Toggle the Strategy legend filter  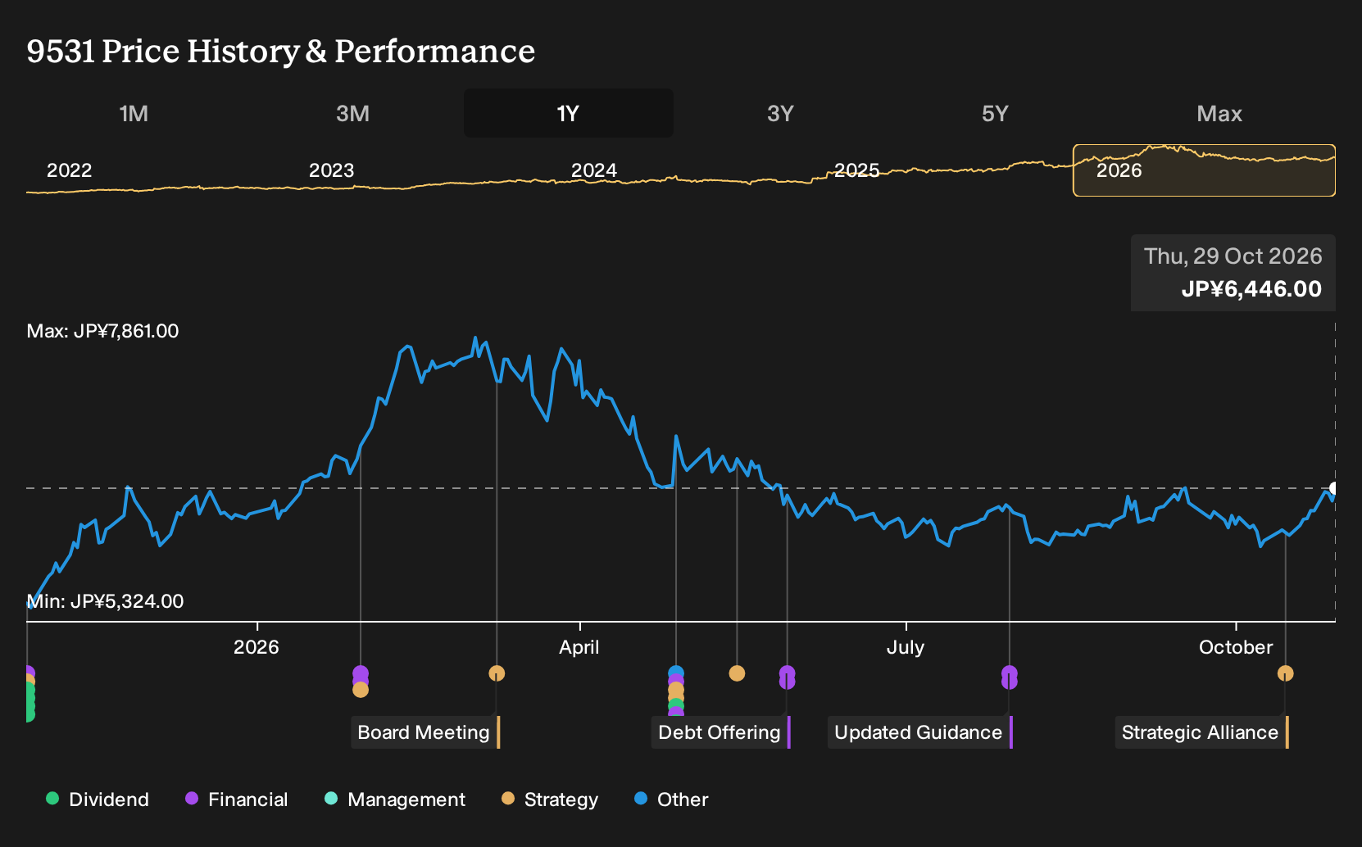(550, 799)
